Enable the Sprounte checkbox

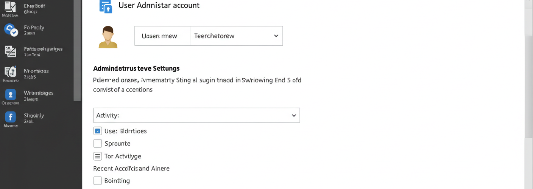click(98, 144)
